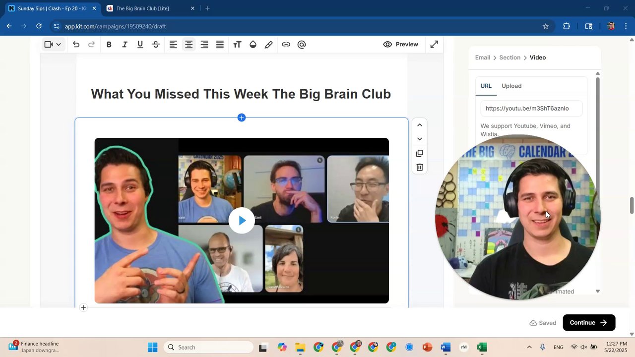The image size is (635, 357).
Task: Select the Video breadcrumb
Action: point(537,58)
